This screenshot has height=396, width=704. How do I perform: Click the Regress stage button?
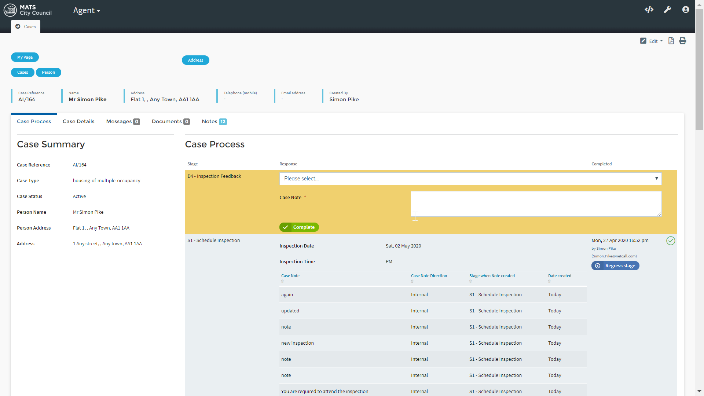[615, 266]
